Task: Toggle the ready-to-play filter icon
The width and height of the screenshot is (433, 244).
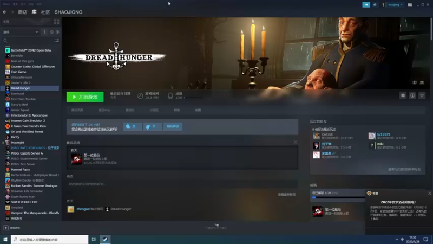Action: (x=57, y=32)
